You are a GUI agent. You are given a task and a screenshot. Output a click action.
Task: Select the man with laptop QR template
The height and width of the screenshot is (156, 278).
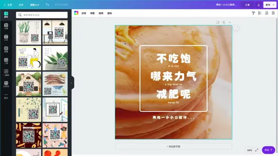click(29, 58)
